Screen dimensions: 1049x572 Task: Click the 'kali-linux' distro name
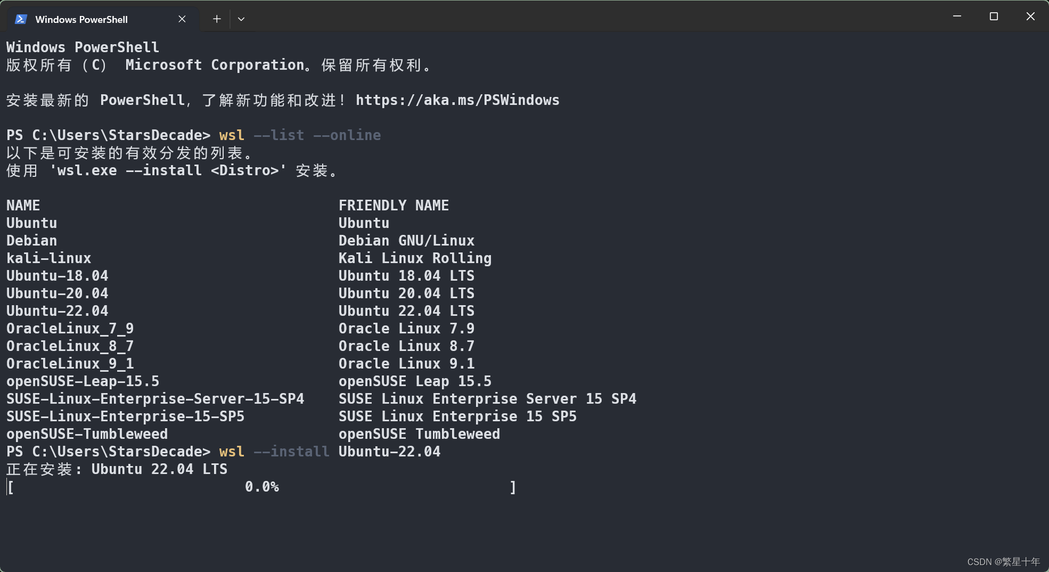49,258
